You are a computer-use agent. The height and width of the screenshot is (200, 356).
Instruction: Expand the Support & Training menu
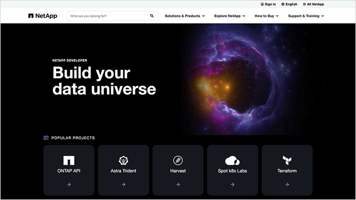306,16
